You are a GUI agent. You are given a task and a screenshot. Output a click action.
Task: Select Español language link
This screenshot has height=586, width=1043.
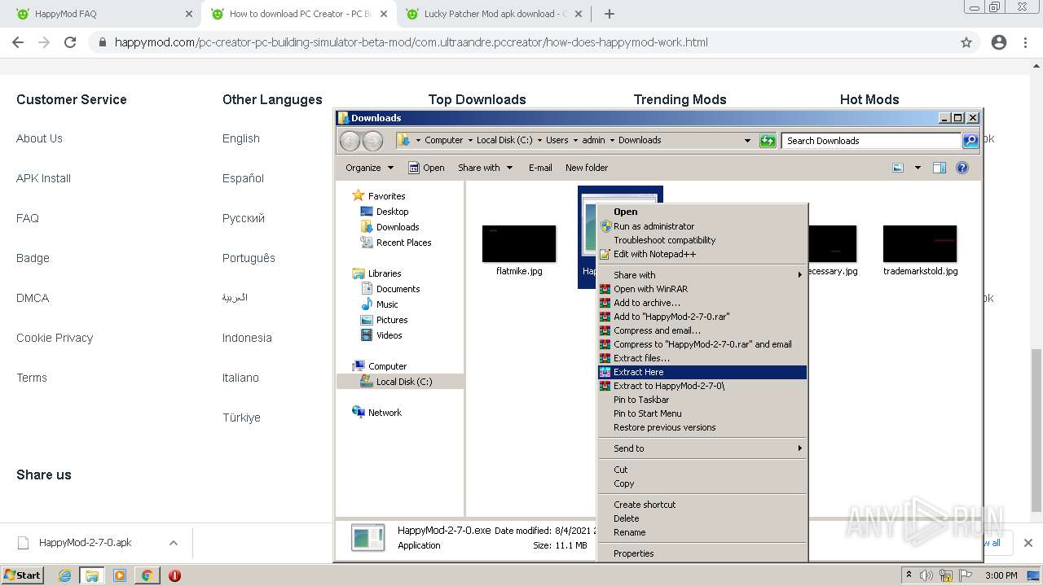pos(243,178)
